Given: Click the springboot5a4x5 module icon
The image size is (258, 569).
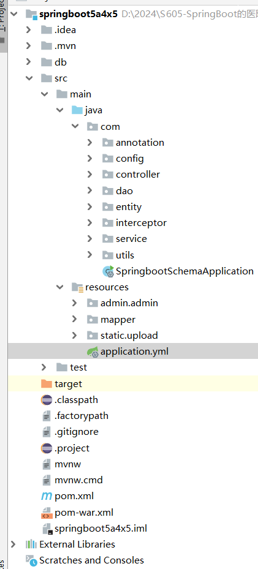Looking at the screenshot, I should coord(32,15).
